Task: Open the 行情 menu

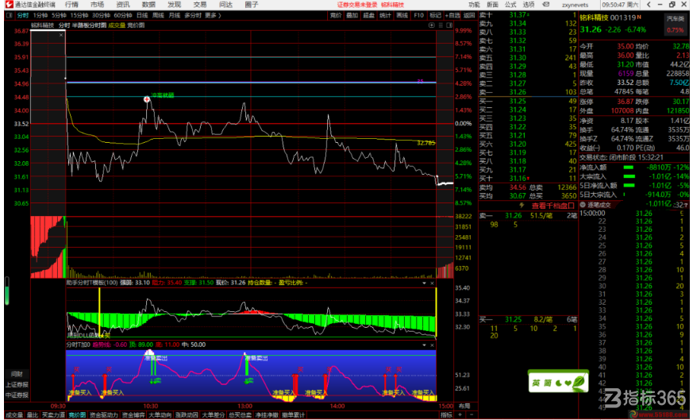Action: (x=71, y=5)
